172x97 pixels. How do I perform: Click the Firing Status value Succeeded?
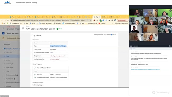(x=53, y=49)
